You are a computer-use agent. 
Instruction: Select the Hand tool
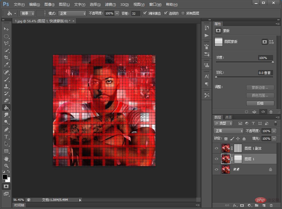[x=6, y=159]
